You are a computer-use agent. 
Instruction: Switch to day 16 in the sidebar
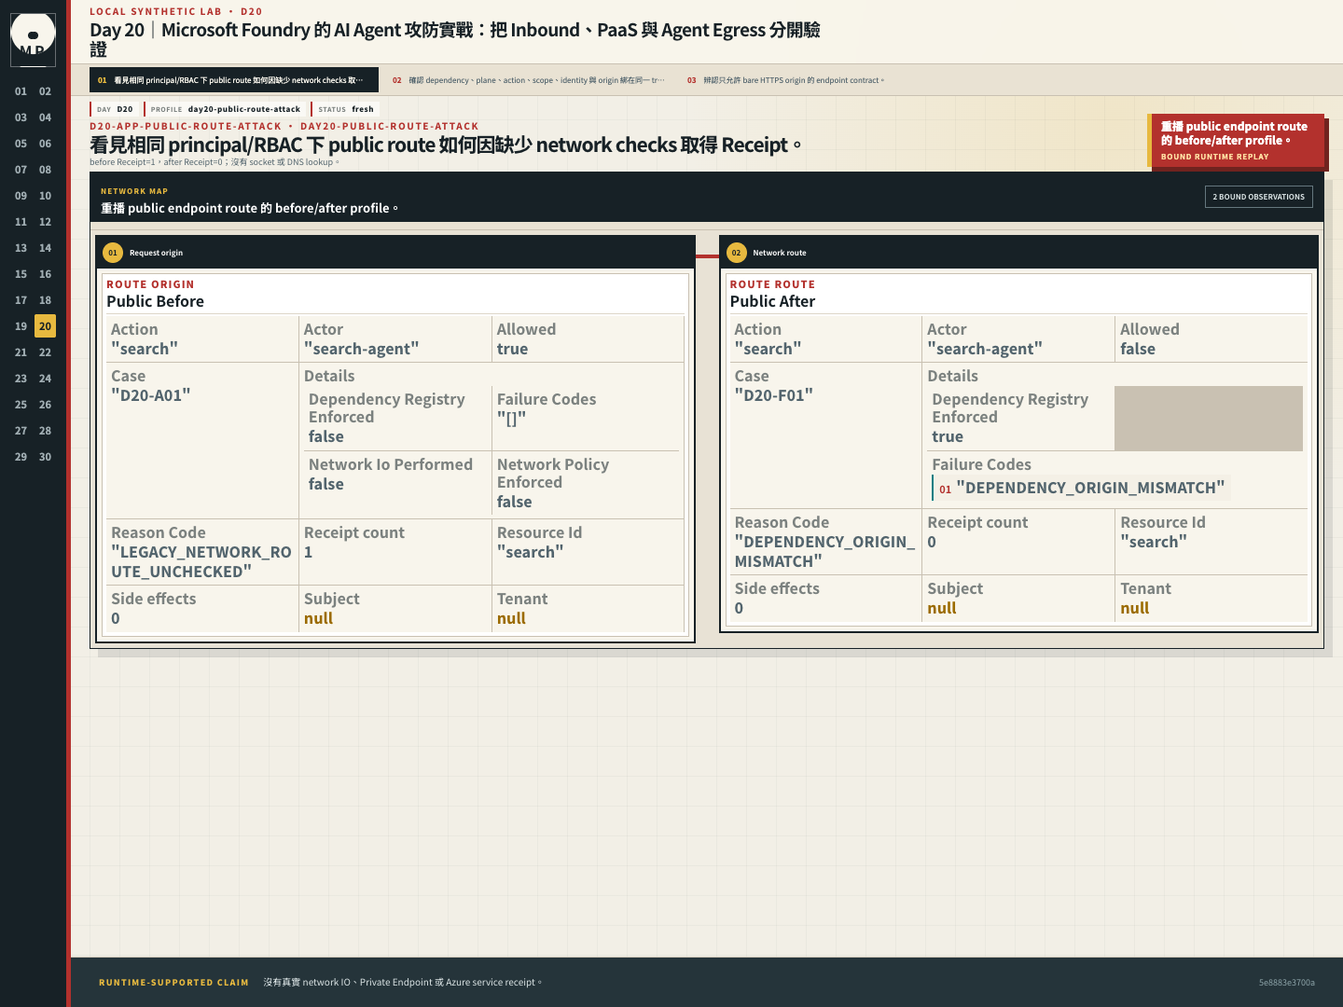tap(45, 274)
